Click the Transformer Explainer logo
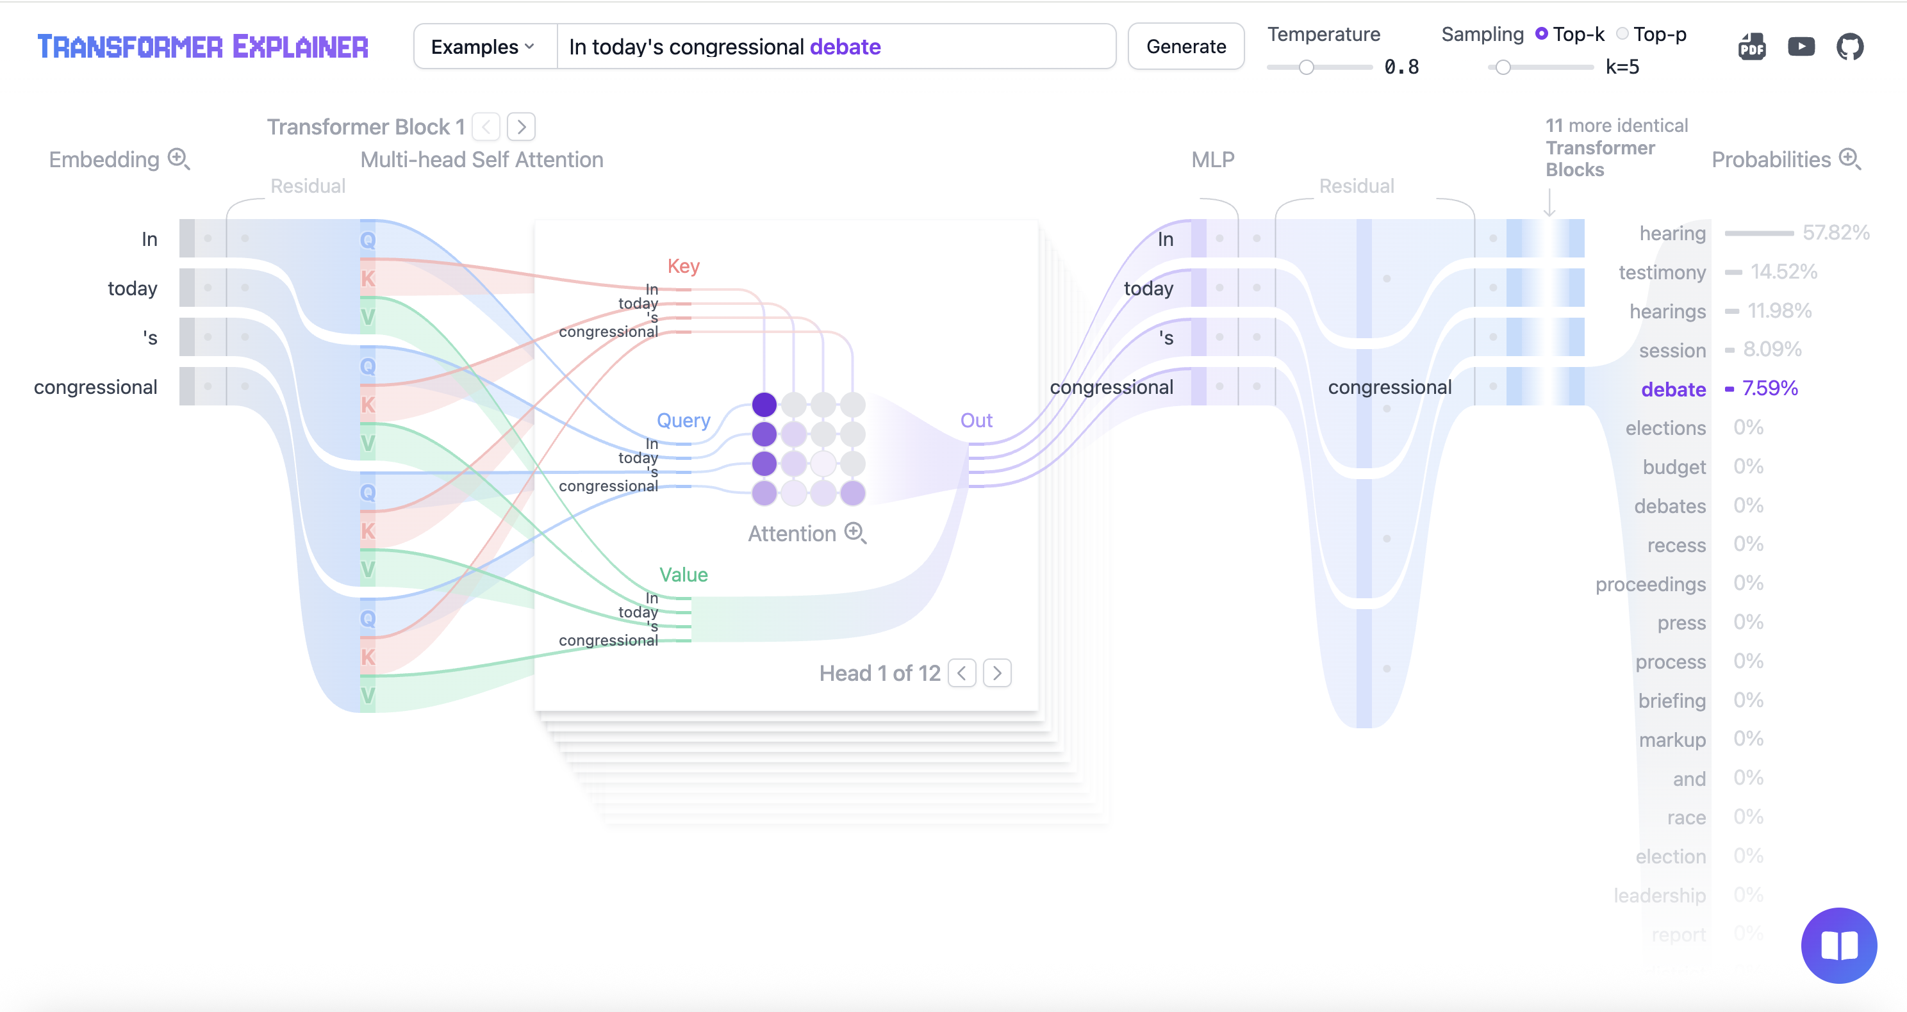This screenshot has height=1012, width=1907. (x=203, y=46)
